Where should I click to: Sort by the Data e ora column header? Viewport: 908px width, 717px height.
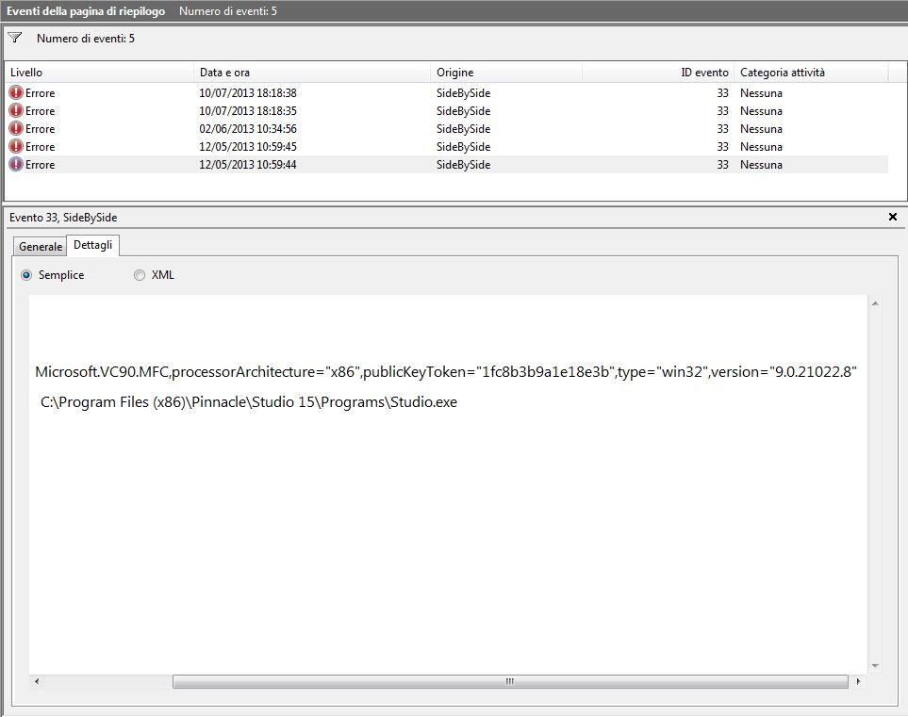[311, 73]
